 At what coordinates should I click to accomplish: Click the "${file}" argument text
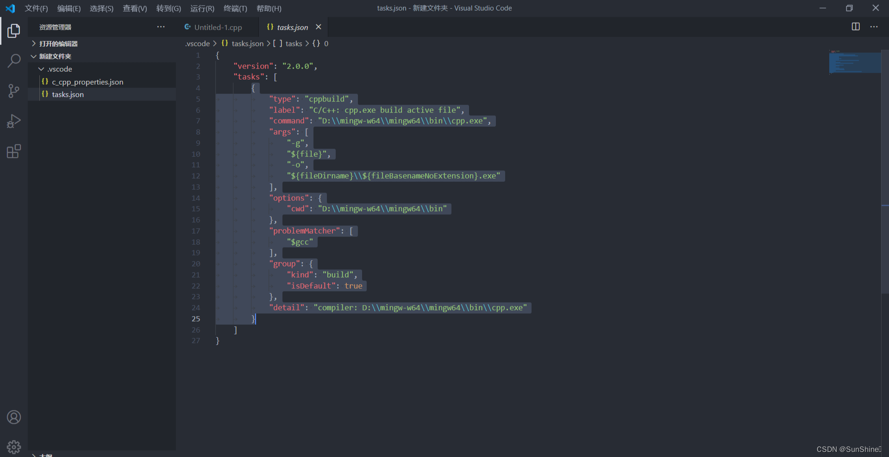point(307,154)
